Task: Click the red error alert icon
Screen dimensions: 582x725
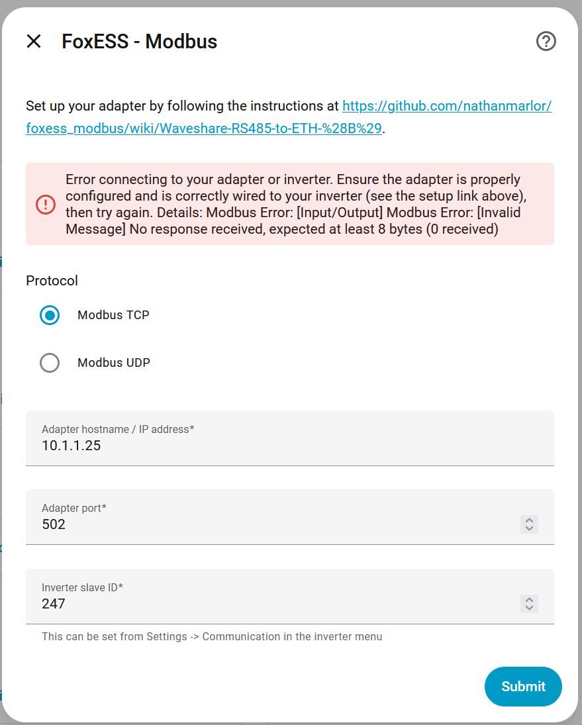Action: [x=46, y=204]
